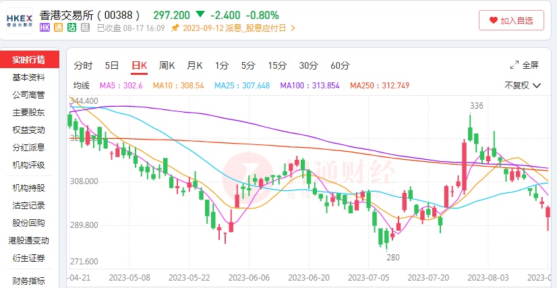Switch to the 分时 chart tab
Screen dimensions: 557x288
pyautogui.click(x=83, y=65)
